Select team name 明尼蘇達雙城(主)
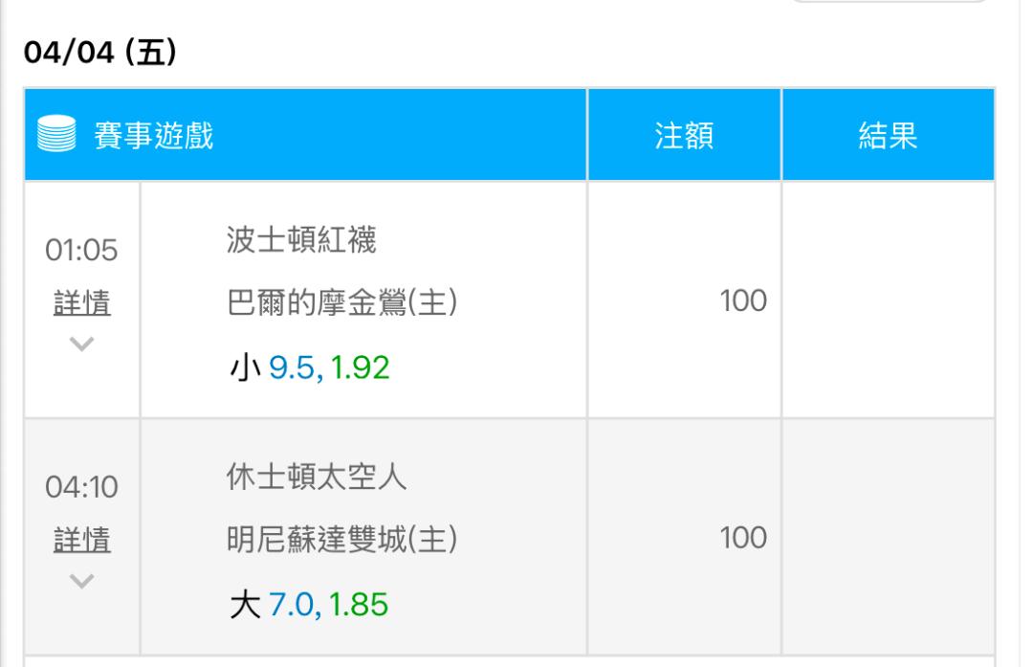 341,540
